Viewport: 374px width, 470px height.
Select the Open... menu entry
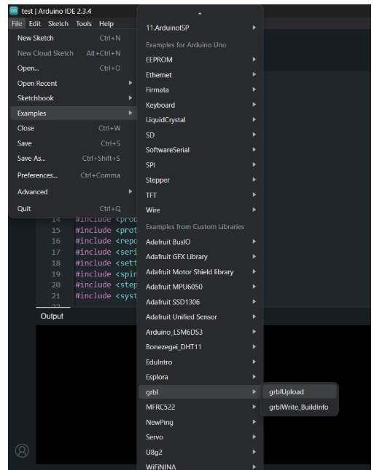[74, 68]
